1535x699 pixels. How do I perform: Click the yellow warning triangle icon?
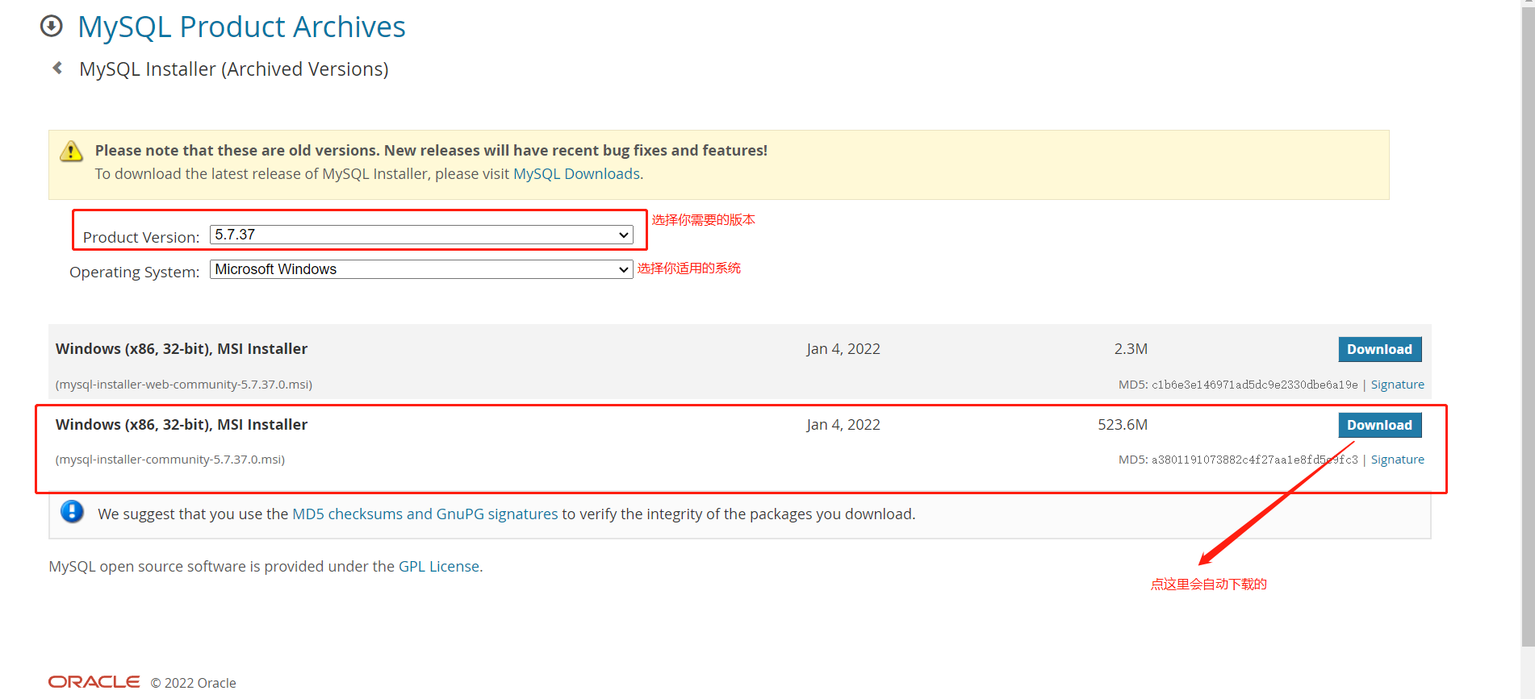(x=72, y=151)
